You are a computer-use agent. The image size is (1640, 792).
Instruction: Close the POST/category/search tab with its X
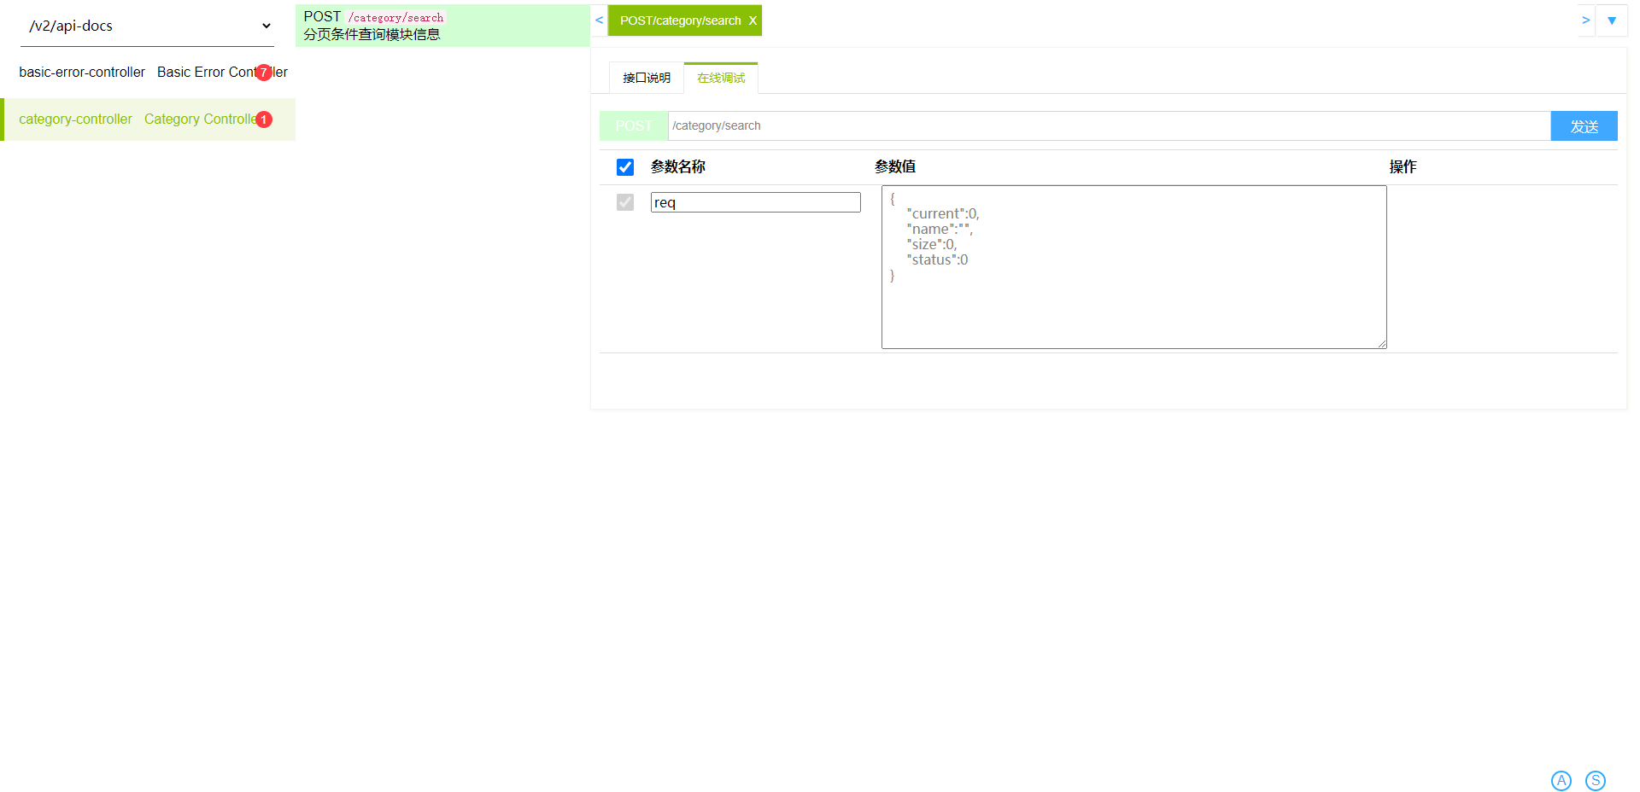click(752, 20)
